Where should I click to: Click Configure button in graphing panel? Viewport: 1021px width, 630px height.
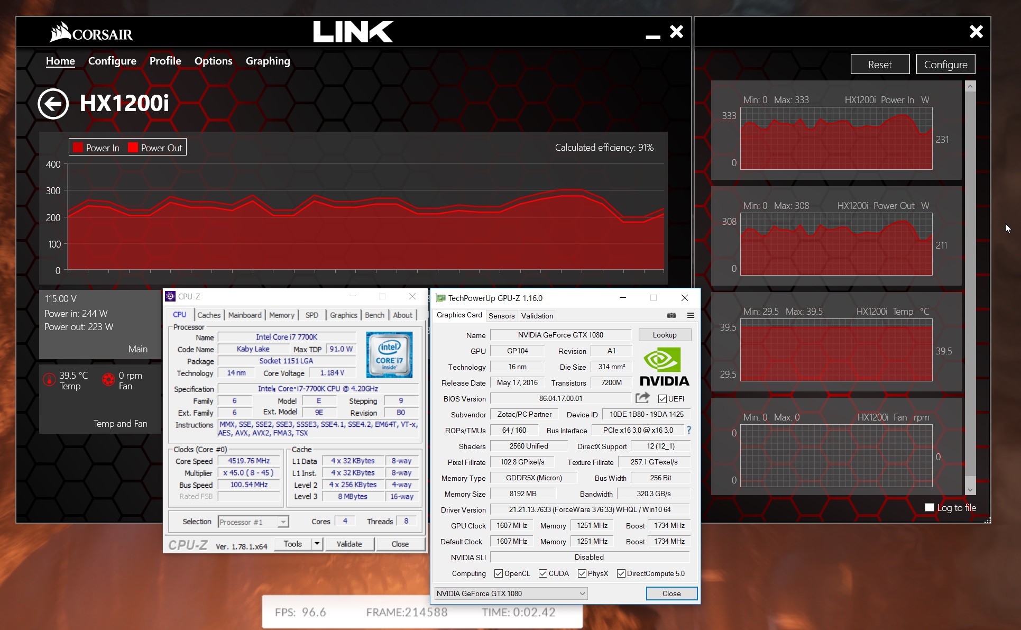tap(945, 65)
